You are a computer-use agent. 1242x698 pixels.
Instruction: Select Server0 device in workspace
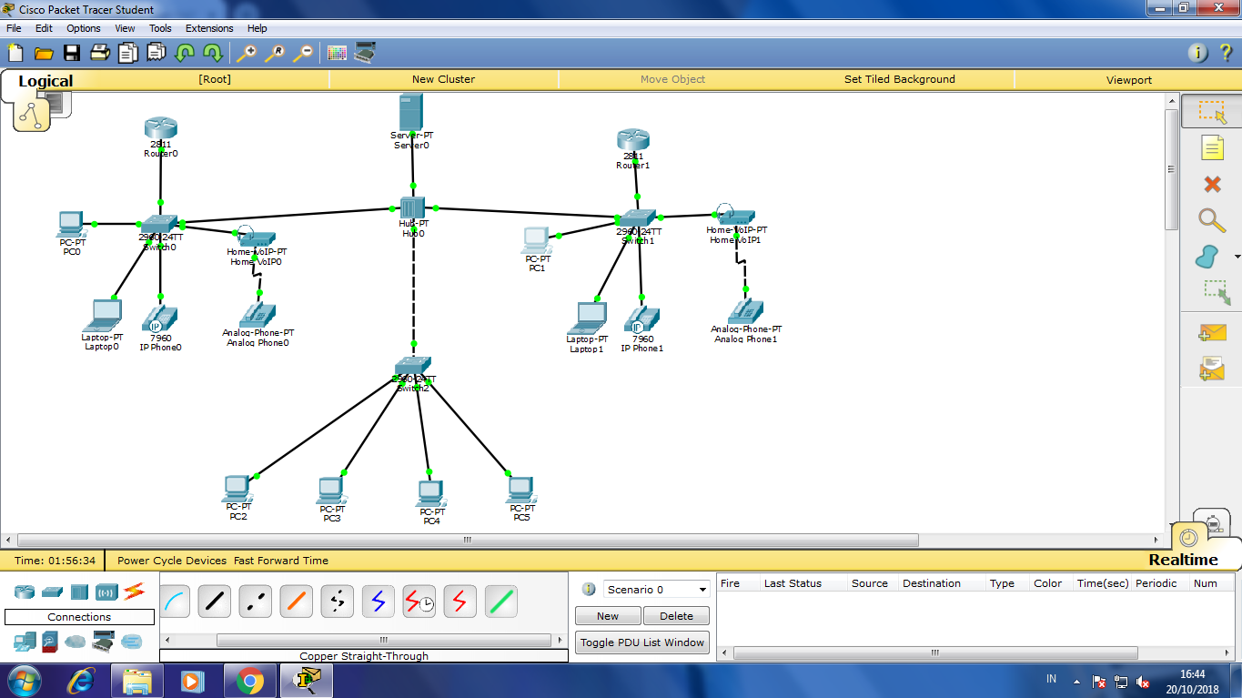[x=411, y=113]
